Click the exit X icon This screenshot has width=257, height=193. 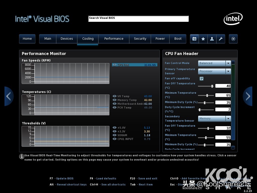click(233, 39)
